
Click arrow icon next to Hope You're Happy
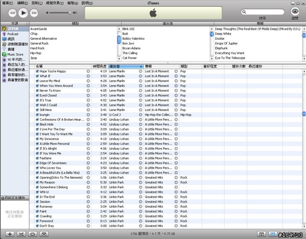tap(88, 71)
